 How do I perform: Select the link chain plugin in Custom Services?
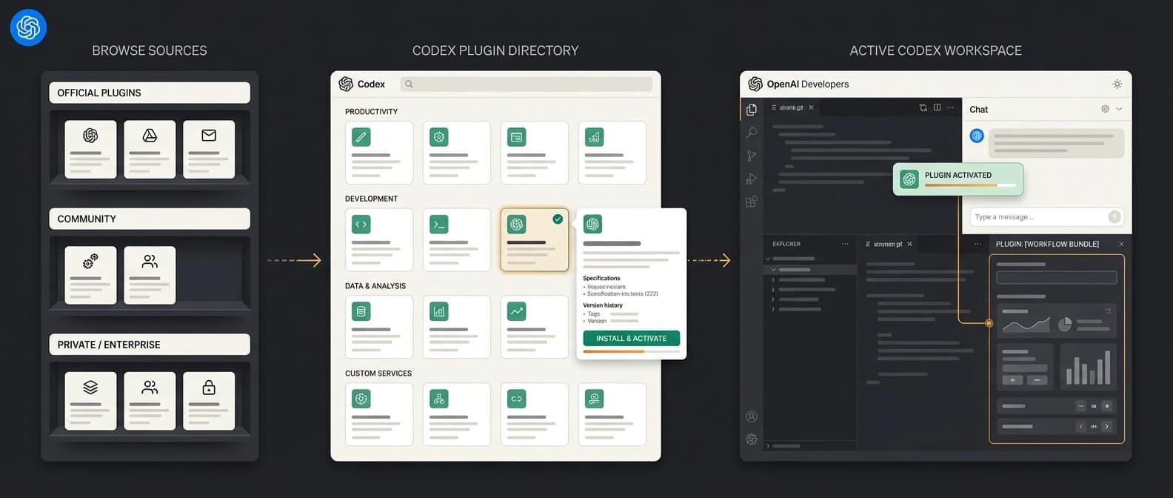(535, 414)
